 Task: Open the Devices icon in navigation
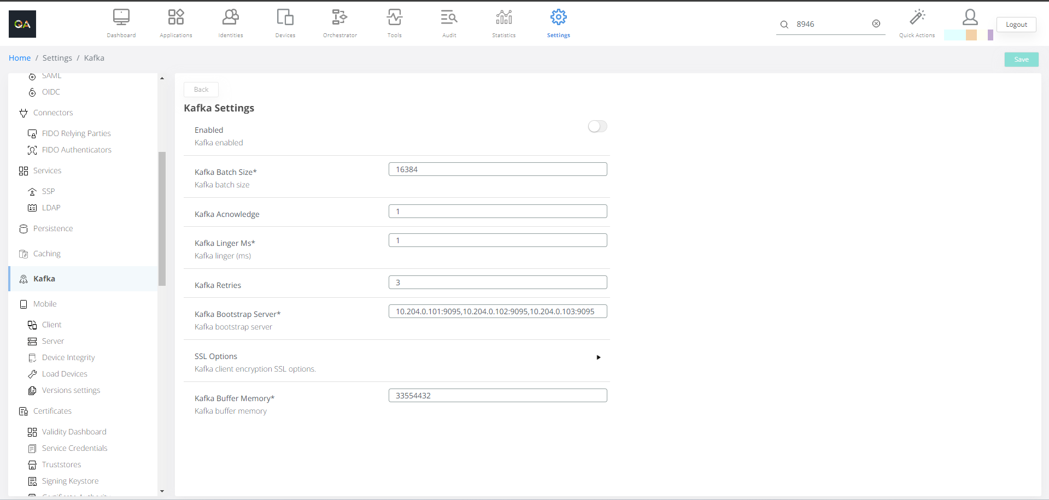[x=285, y=17]
